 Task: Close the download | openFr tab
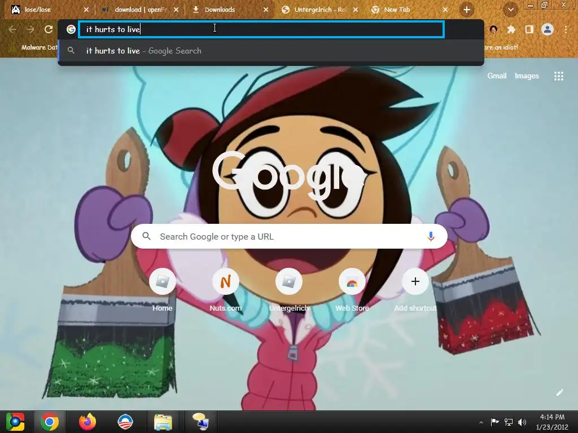point(176,10)
